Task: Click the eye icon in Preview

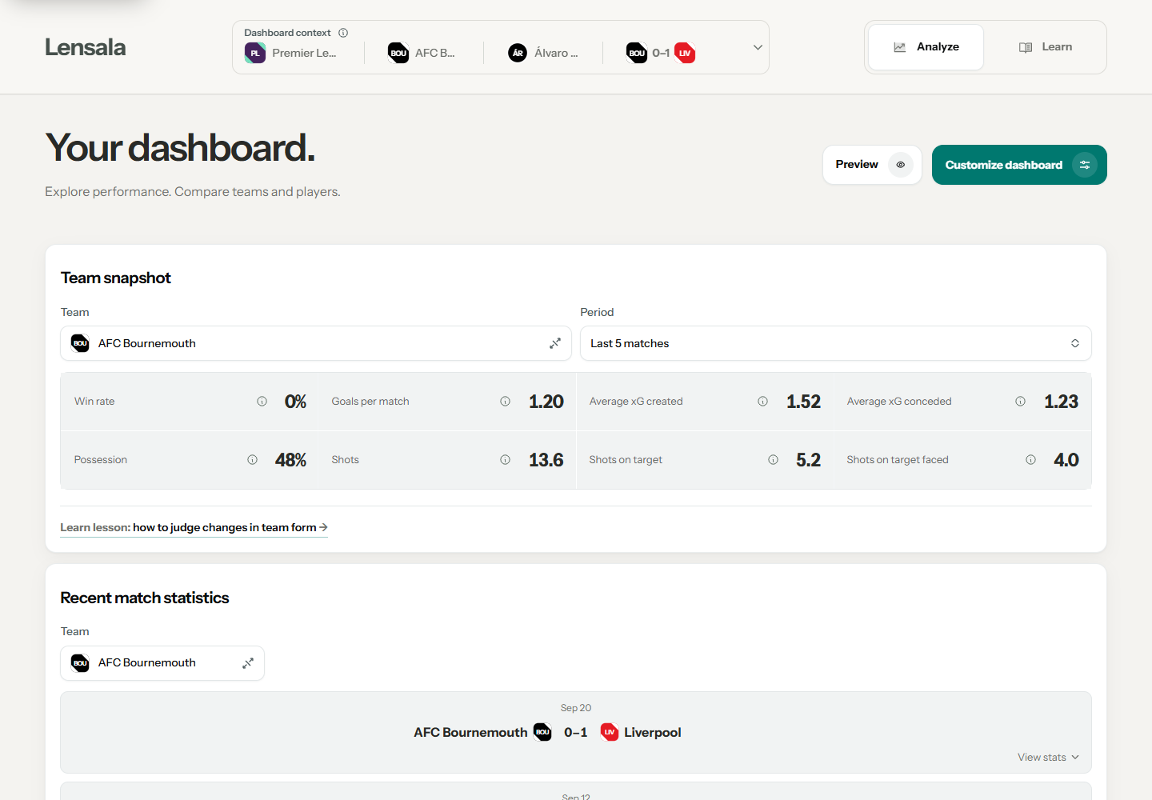Action: coord(901,165)
